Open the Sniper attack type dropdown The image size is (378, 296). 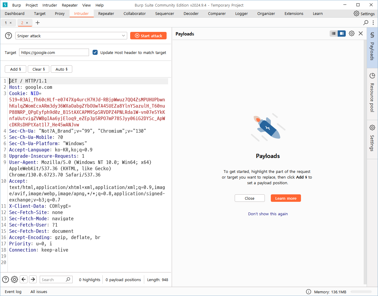71,36
